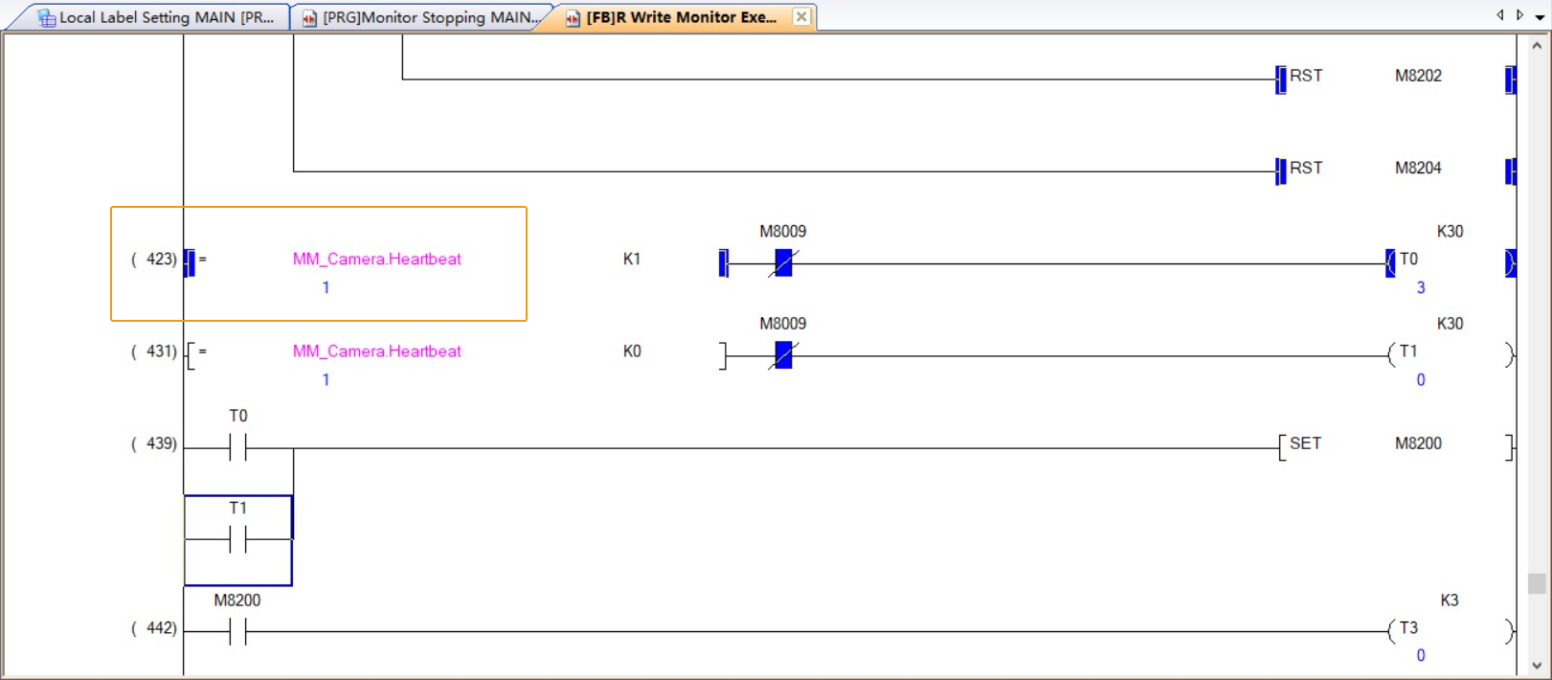Image resolution: width=1552 pixels, height=680 pixels.
Task: Click the M8202 device label
Action: tap(1418, 76)
